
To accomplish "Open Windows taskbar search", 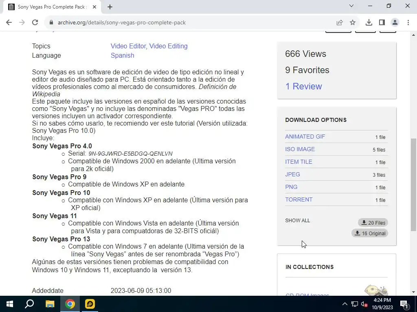I will [x=29, y=304].
